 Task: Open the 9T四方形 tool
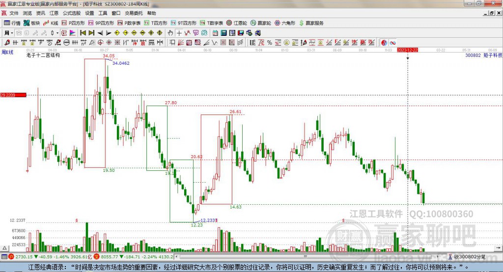click(184, 23)
